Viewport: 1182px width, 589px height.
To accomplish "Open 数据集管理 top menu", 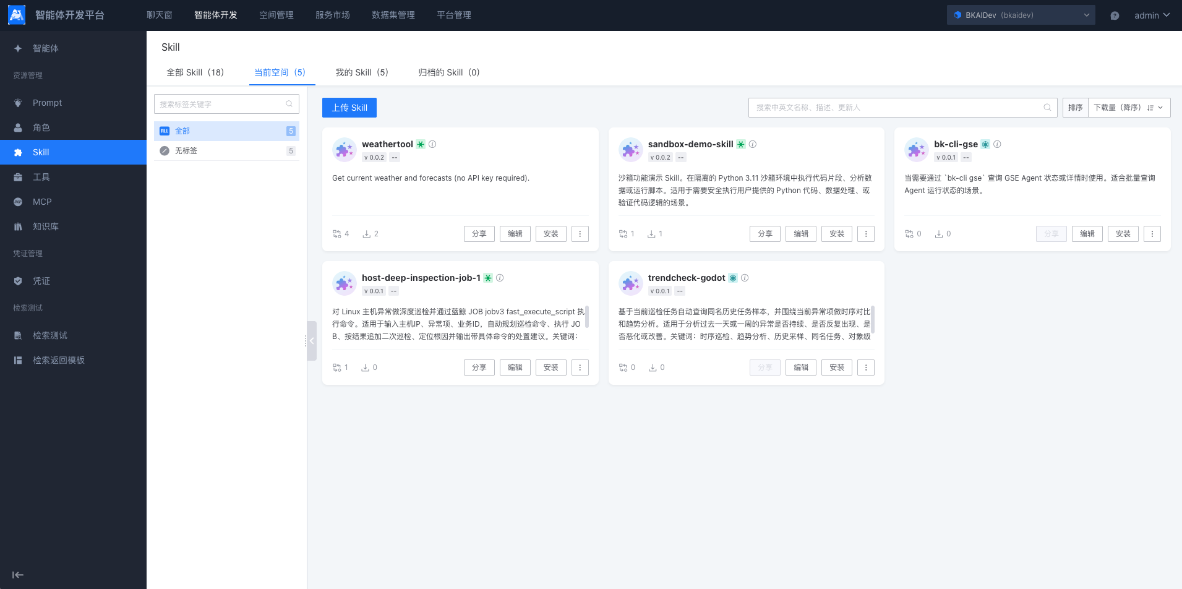I will [393, 15].
